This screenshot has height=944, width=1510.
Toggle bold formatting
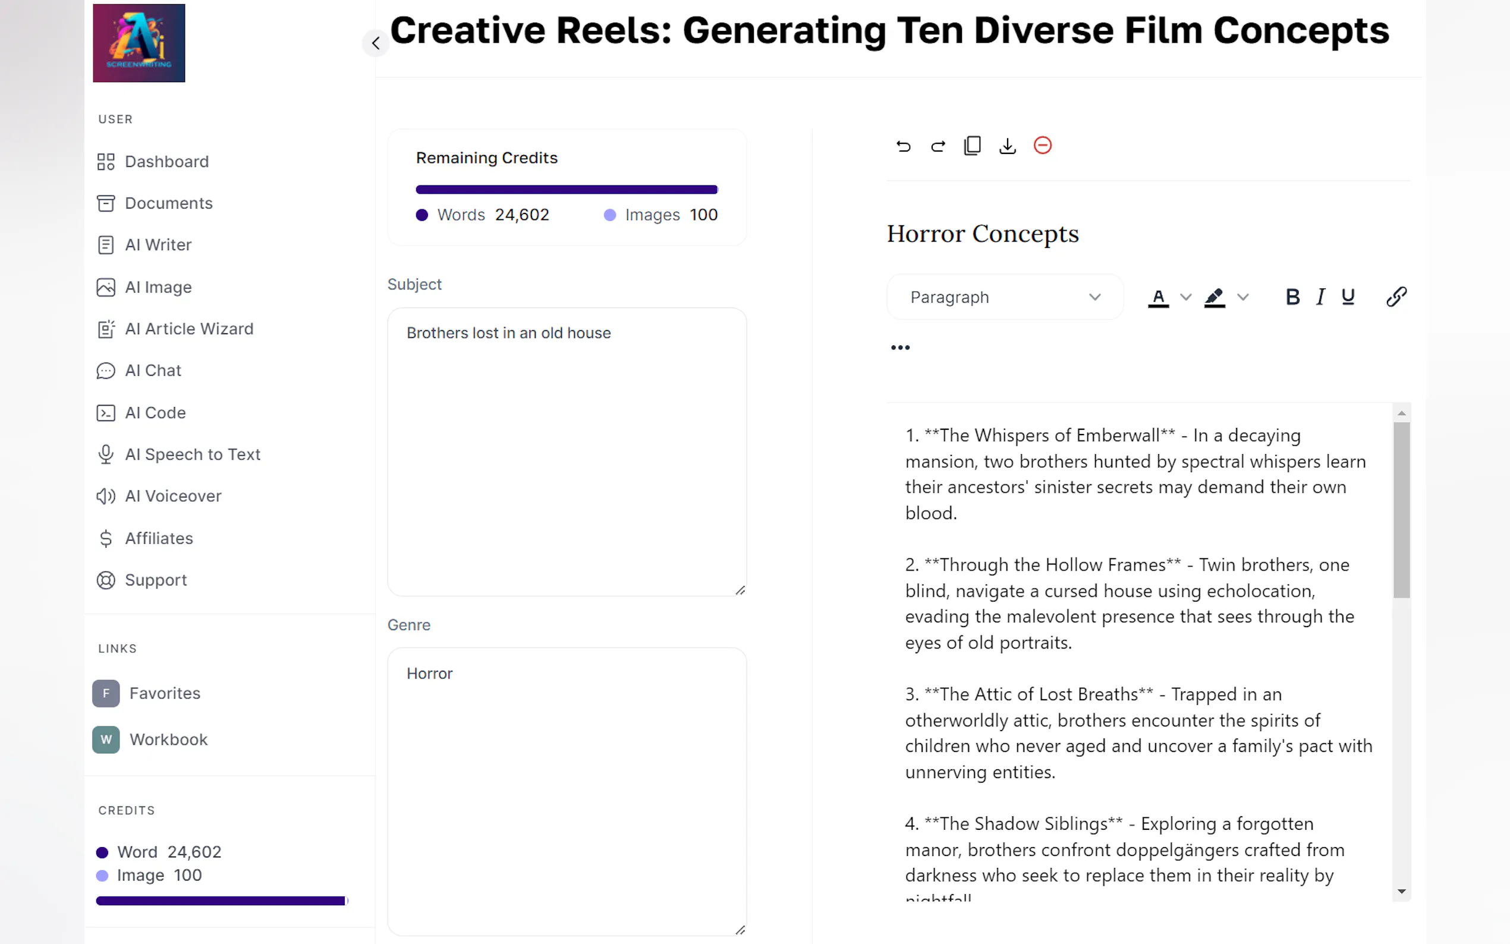point(1292,297)
